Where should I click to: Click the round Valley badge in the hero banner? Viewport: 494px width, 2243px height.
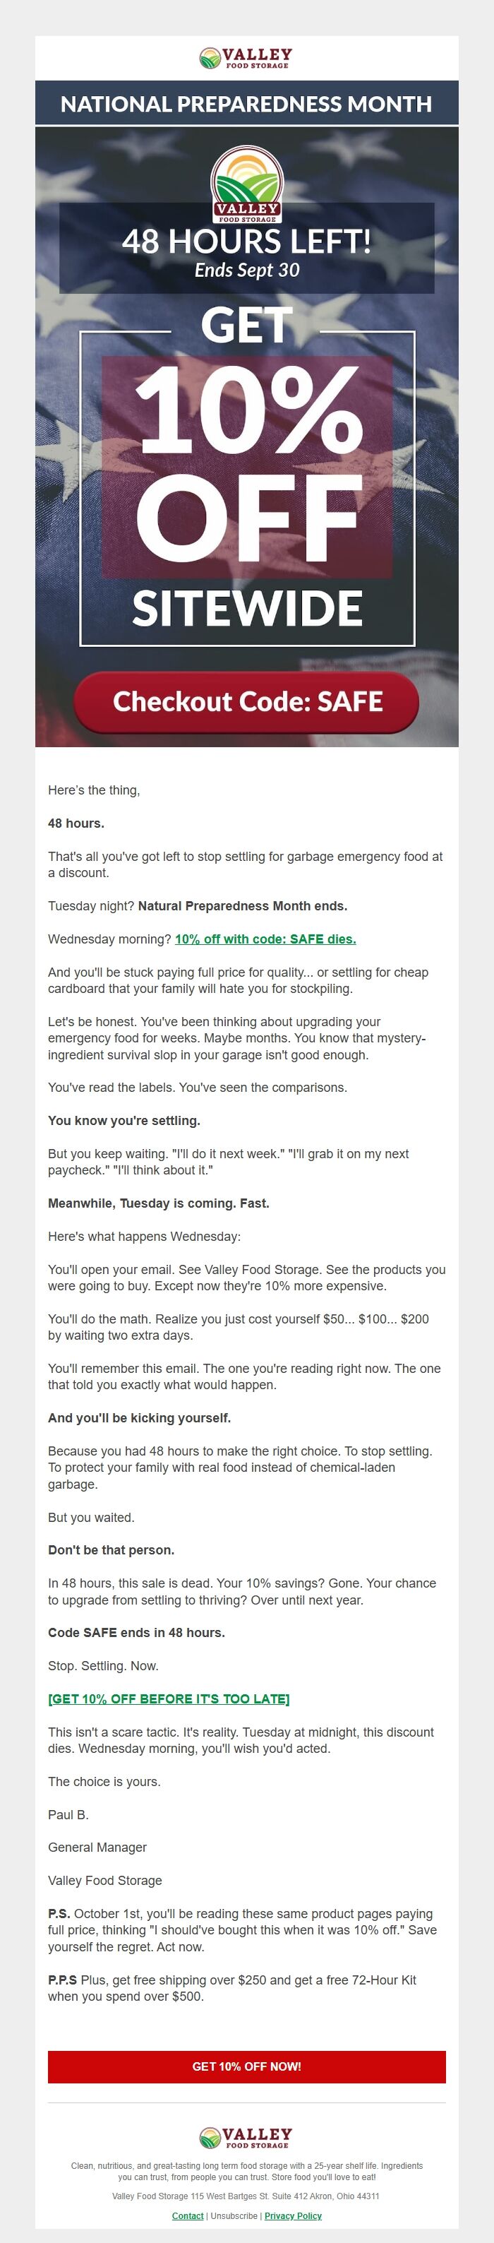[247, 184]
